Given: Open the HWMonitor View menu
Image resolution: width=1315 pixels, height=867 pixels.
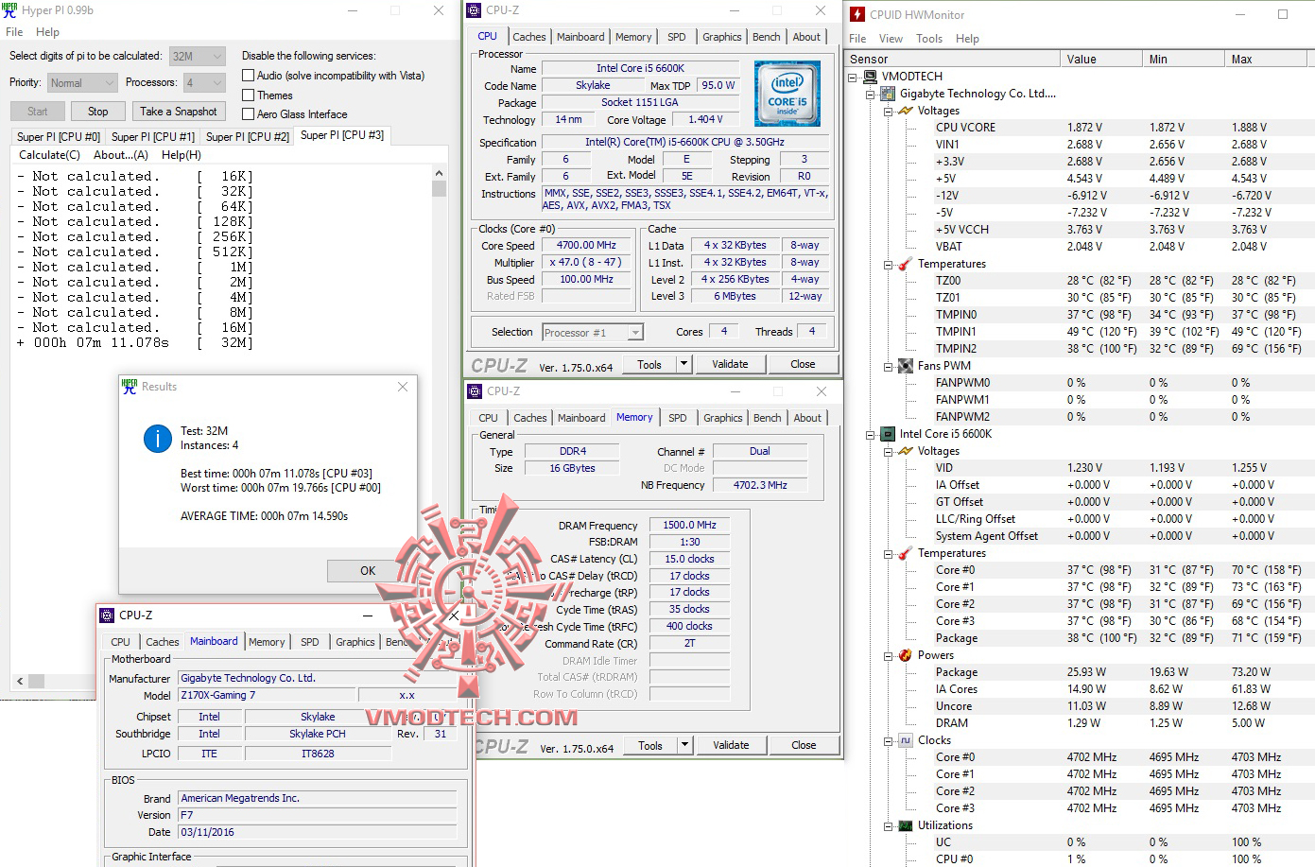Looking at the screenshot, I should tap(891, 39).
